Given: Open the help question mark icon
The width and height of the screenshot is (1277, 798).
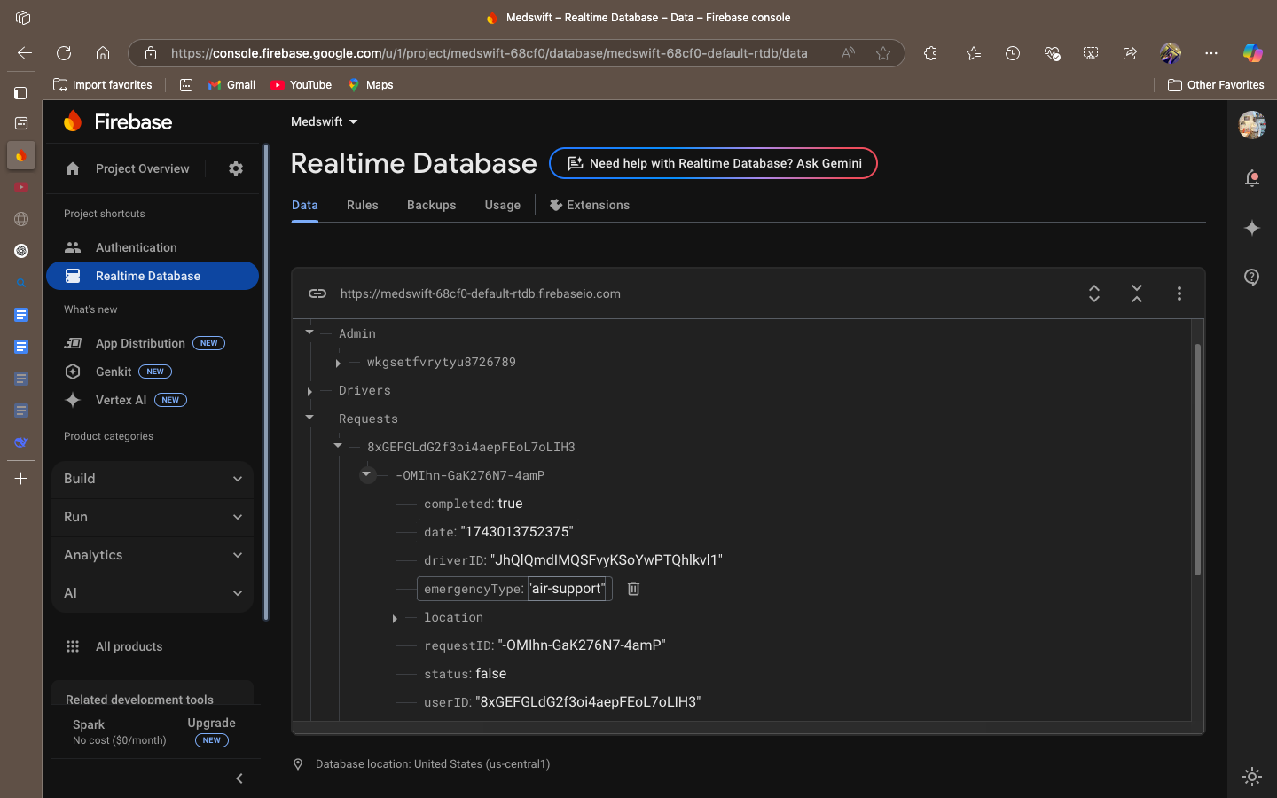Looking at the screenshot, I should pyautogui.click(x=1252, y=278).
